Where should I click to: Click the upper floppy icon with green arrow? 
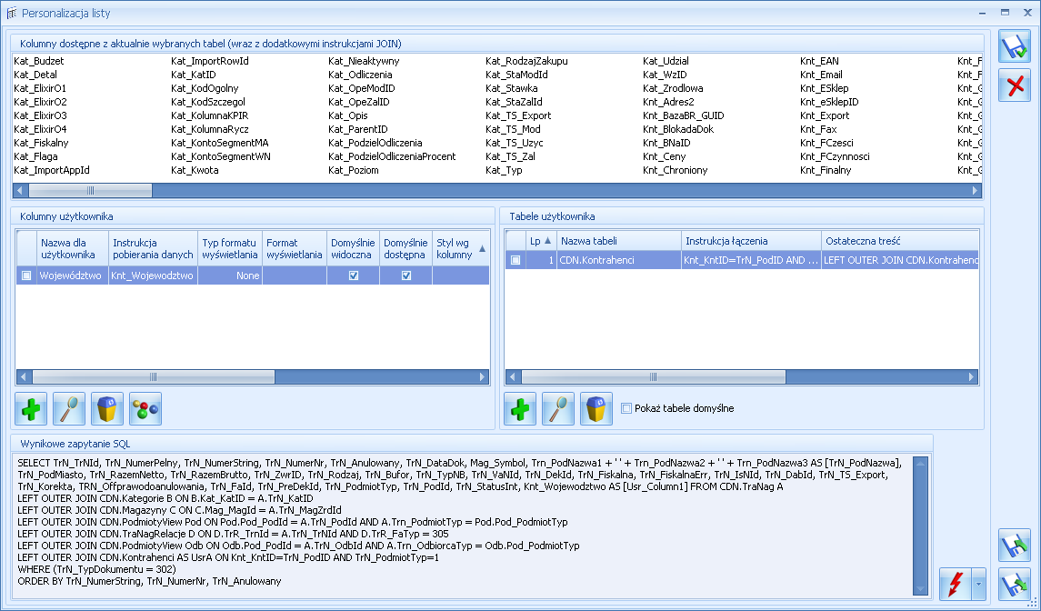(x=1015, y=546)
